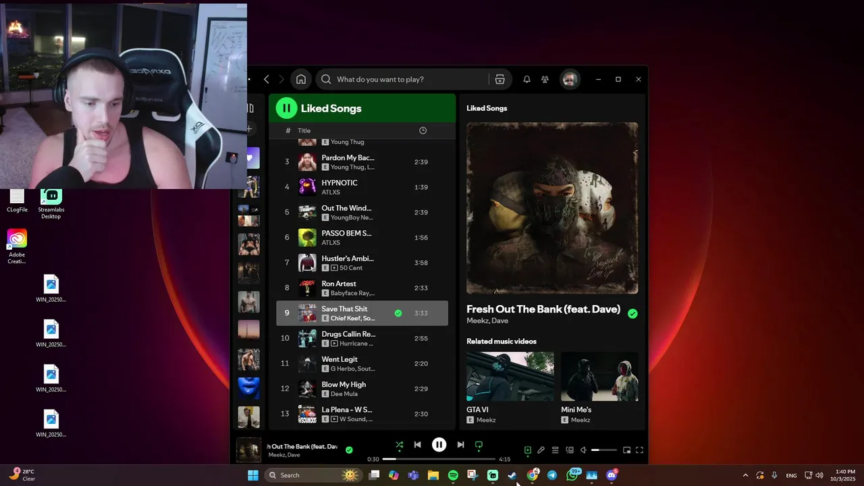Open the Windows Start button
The width and height of the screenshot is (864, 486).
pyautogui.click(x=252, y=475)
